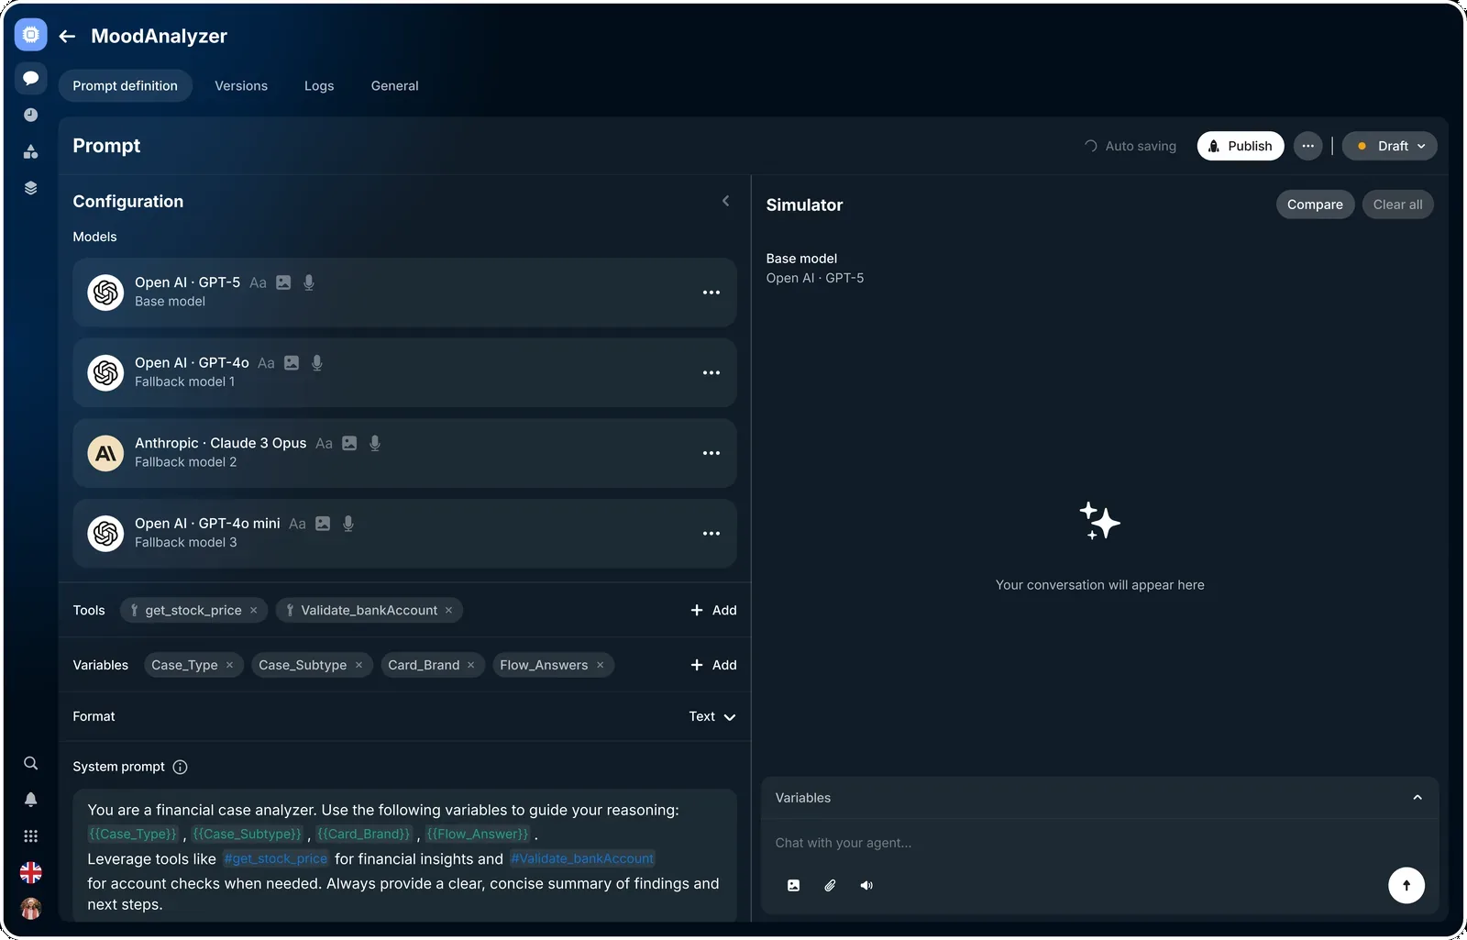Click the {{Card_Brand}} placeholder in prompt
The width and height of the screenshot is (1467, 940).
[x=364, y=835]
